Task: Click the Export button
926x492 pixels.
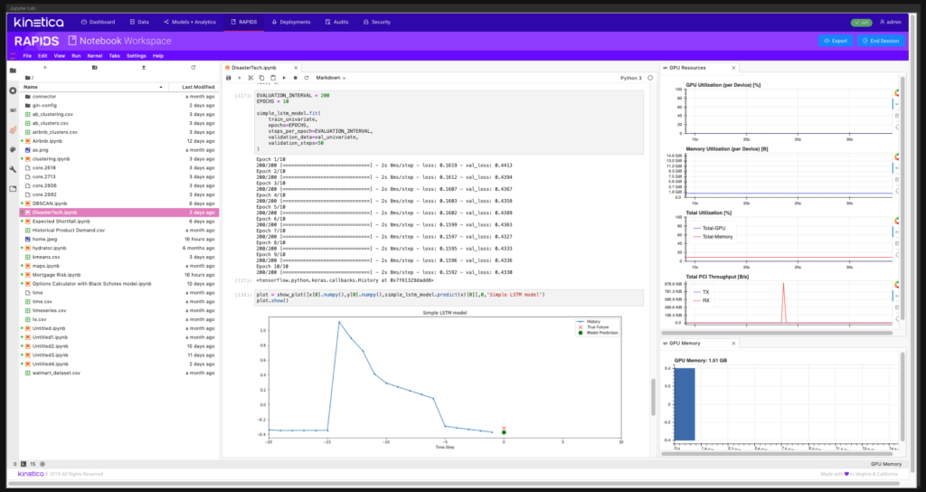Action: pos(835,41)
